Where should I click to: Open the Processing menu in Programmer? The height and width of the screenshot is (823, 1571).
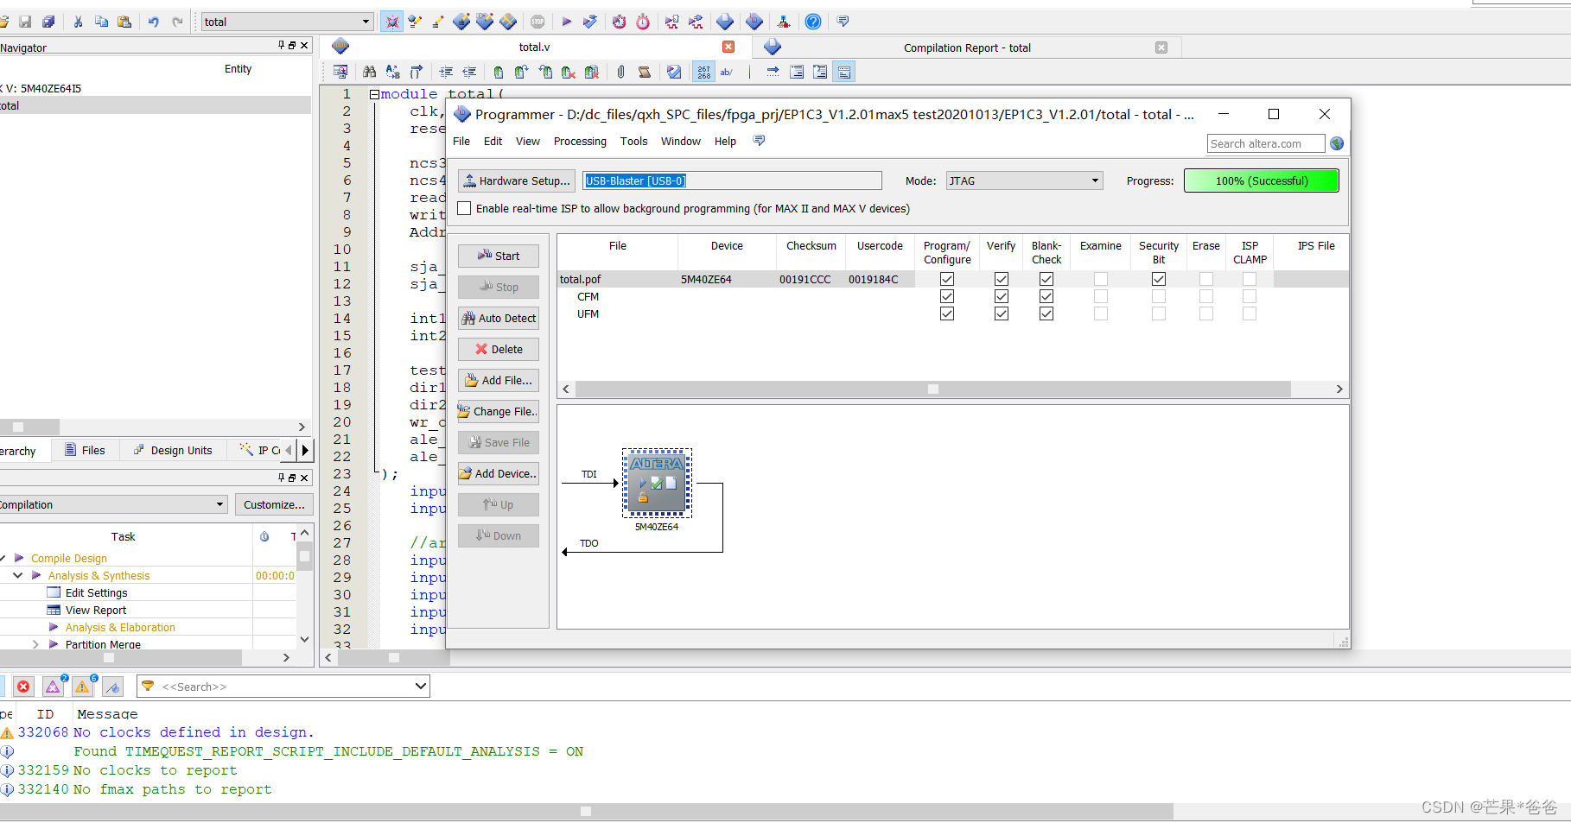click(x=580, y=141)
